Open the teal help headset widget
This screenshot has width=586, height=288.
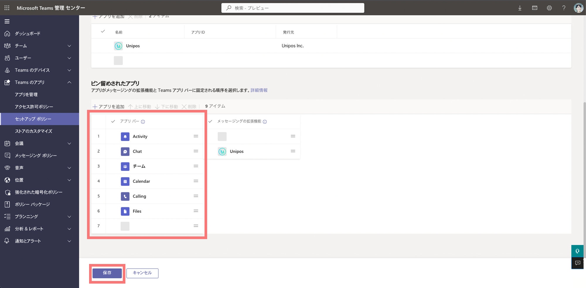click(x=578, y=251)
